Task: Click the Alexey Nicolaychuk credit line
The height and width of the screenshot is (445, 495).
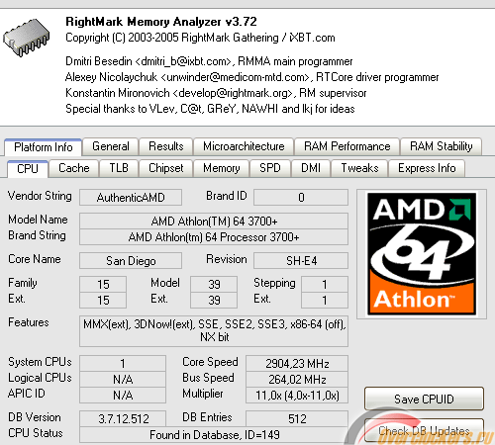Action: 252,77
